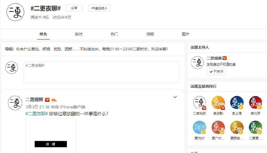The image size is (267, 153).
Task: Click the 话题贡献者排行 heading
Action: pos(203,86)
